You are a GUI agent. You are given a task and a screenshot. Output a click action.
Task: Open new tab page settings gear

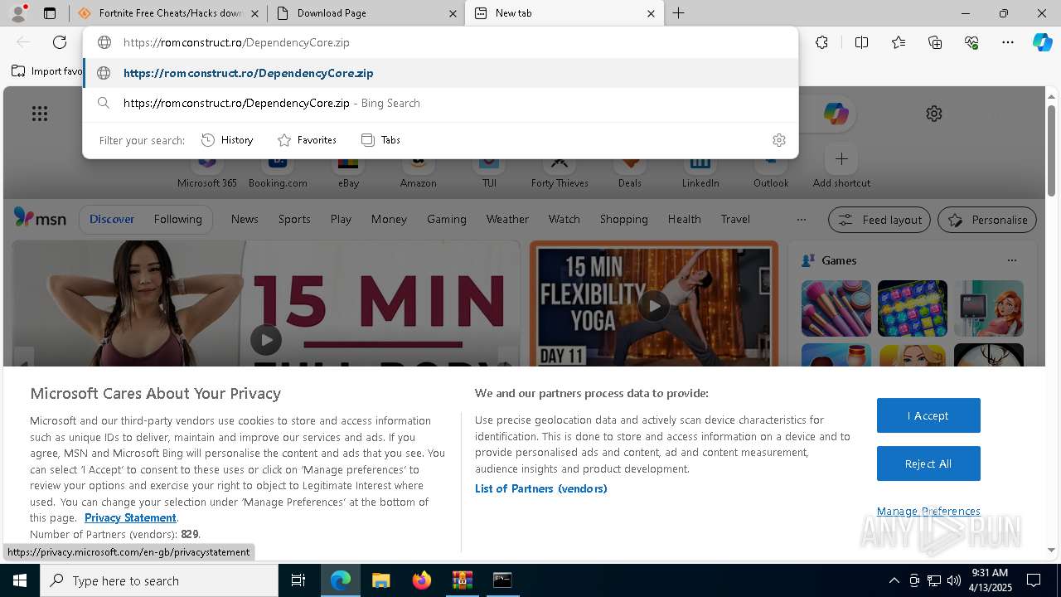point(934,114)
